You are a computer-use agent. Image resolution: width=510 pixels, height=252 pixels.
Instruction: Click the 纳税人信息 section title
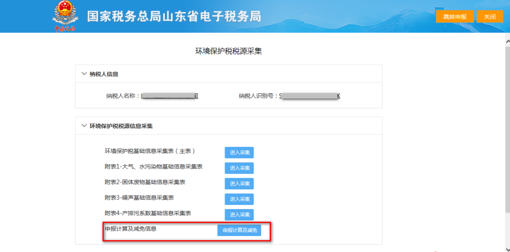(x=104, y=74)
